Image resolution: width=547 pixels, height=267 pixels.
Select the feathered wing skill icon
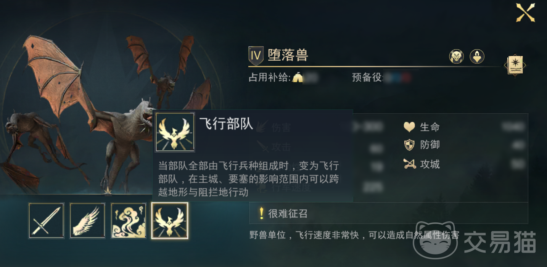(x=87, y=220)
